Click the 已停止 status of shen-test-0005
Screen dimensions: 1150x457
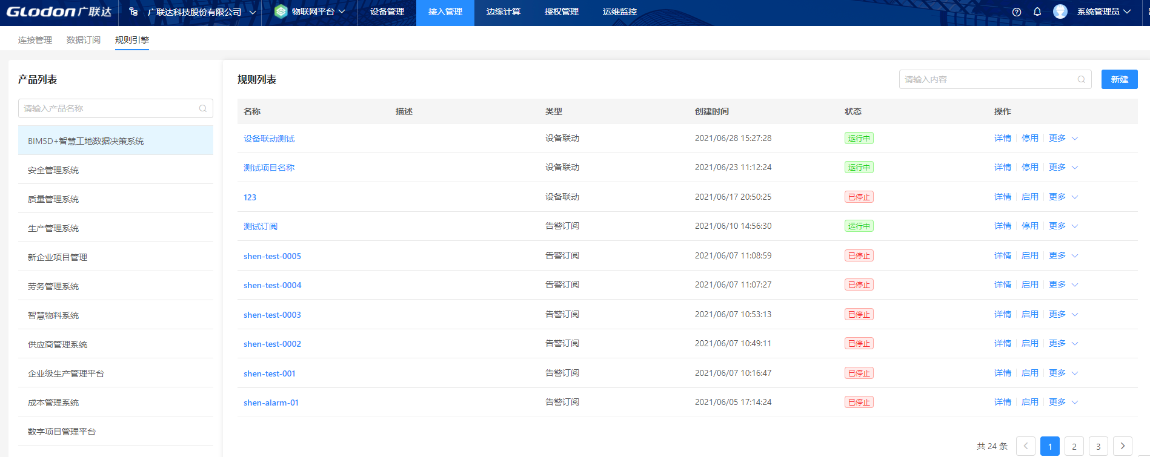[x=859, y=255]
